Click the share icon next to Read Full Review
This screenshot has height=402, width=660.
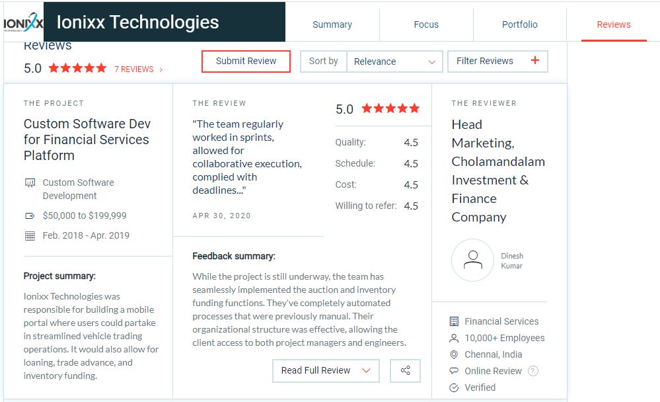coord(405,371)
